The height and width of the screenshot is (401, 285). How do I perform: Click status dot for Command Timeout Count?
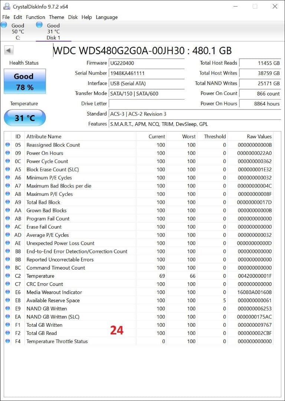coord(8,267)
